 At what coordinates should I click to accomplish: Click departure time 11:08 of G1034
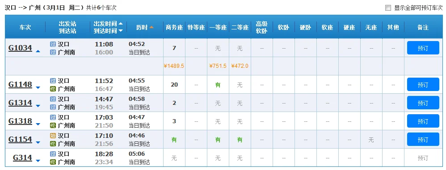pyautogui.click(x=104, y=44)
